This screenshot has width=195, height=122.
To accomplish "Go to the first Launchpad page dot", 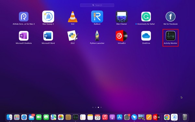I will tap(93, 107).
